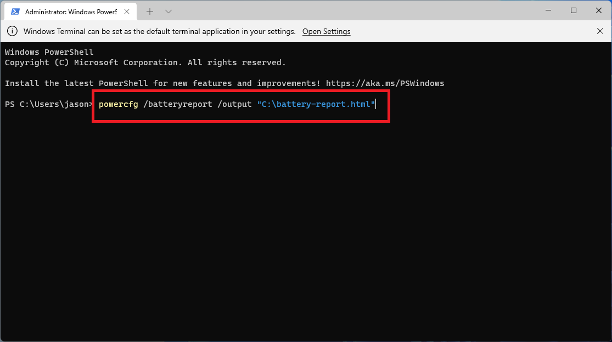Click the /output parameter text

coord(235,104)
